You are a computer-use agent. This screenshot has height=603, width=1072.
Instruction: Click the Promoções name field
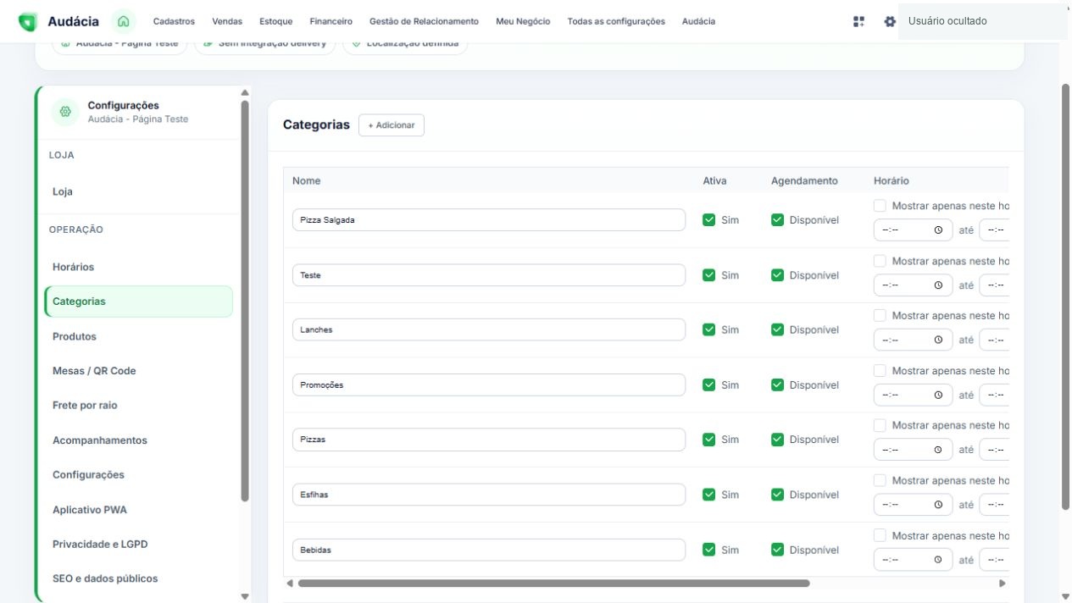tap(489, 384)
